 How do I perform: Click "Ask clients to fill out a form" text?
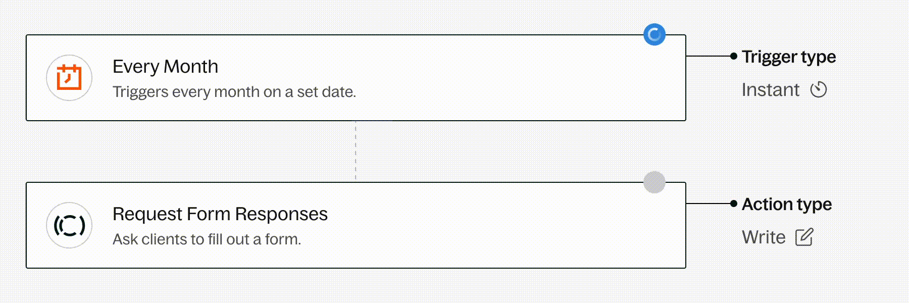tap(207, 239)
